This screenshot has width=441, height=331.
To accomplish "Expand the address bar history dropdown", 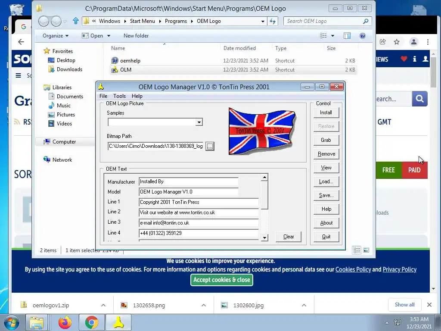I will click(263, 21).
